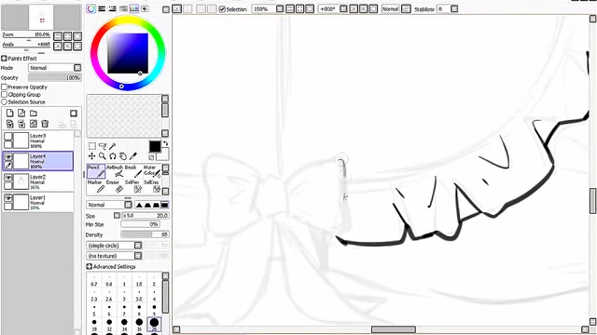Choose the Water Color tool
Viewport: 597px width, 335px height.
coord(152,171)
